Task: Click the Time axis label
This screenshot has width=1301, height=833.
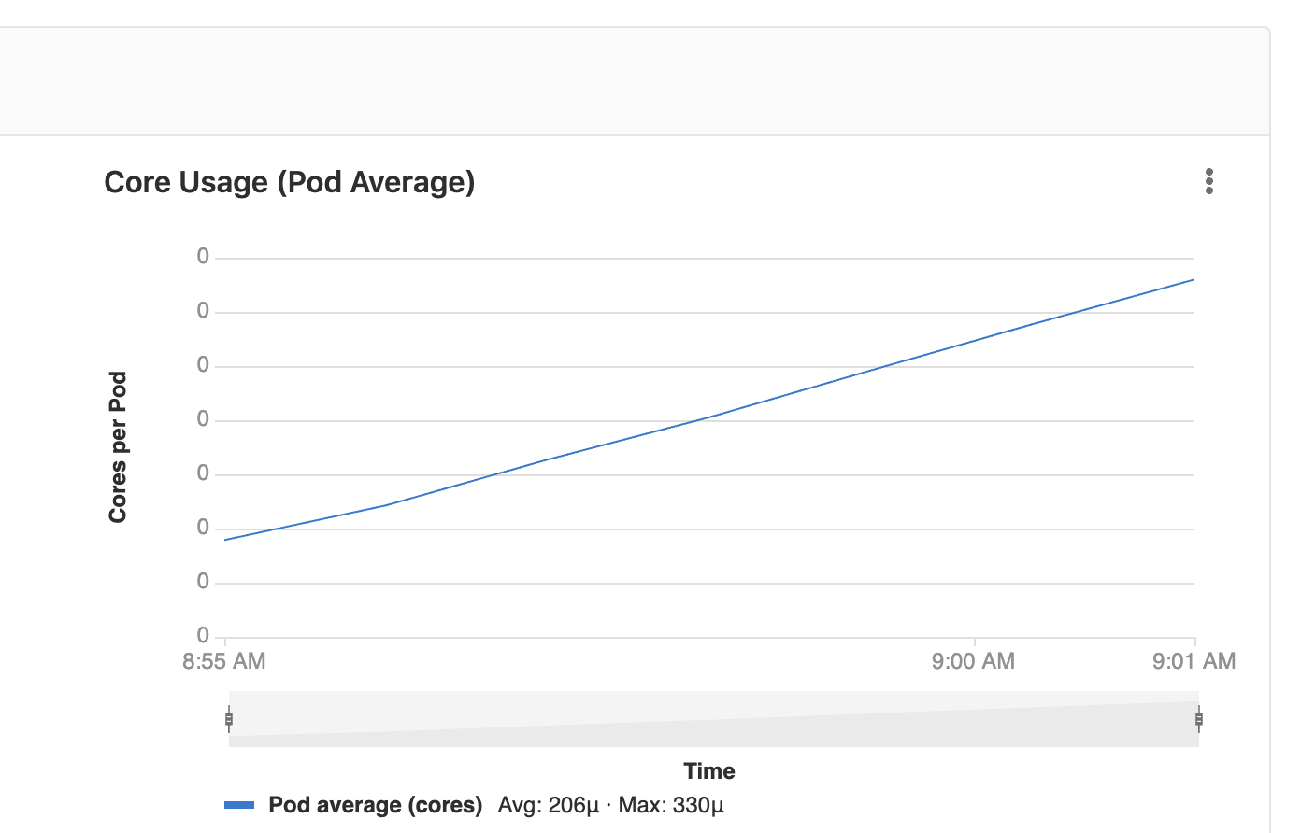Action: (x=708, y=770)
